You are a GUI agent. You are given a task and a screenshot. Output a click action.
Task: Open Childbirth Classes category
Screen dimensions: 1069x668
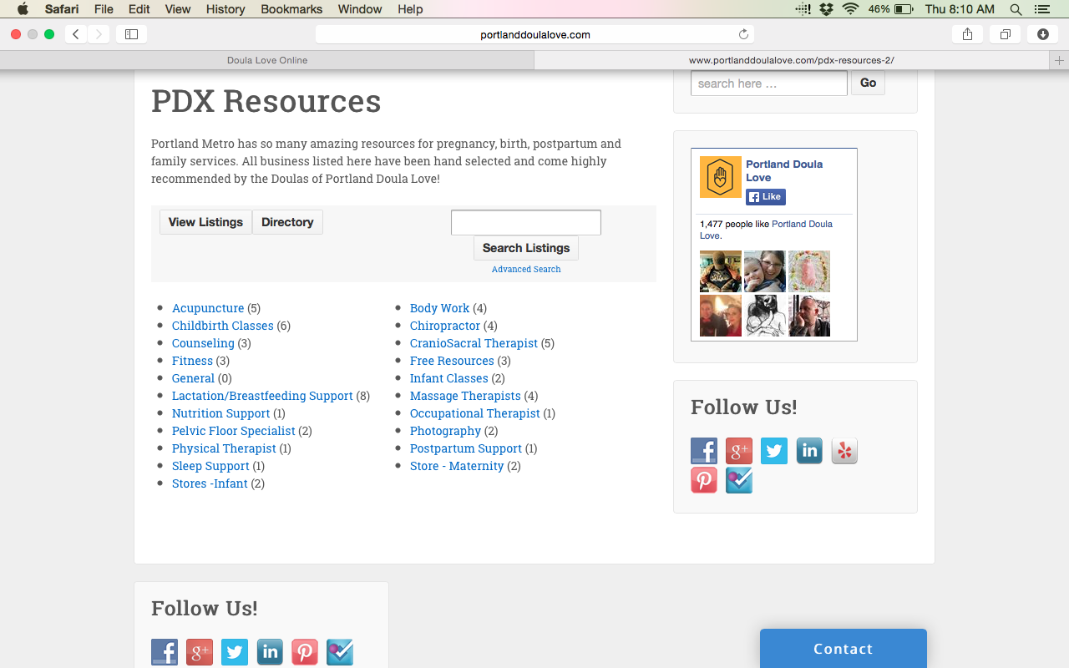click(x=223, y=326)
